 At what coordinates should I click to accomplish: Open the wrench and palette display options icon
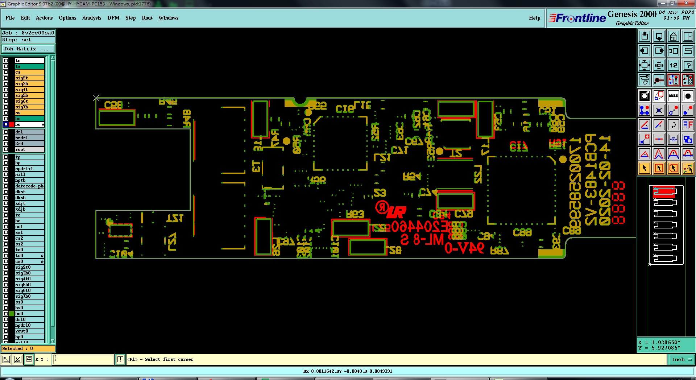[645, 80]
